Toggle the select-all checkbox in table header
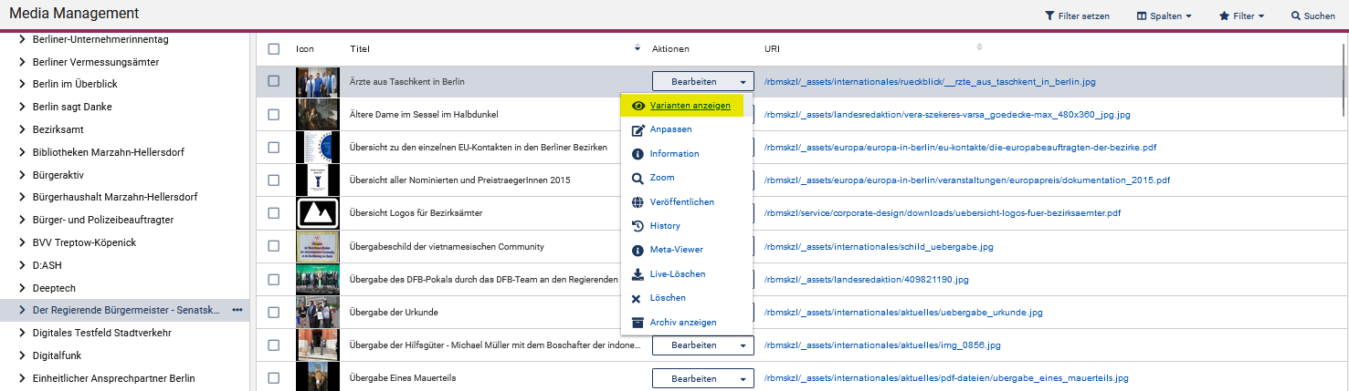This screenshot has height=391, width=1349. pos(273,48)
